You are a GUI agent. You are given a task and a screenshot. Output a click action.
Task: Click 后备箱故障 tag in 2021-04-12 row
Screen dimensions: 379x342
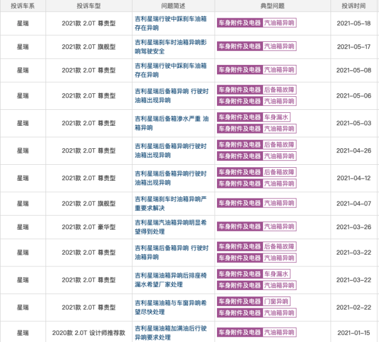(279, 172)
